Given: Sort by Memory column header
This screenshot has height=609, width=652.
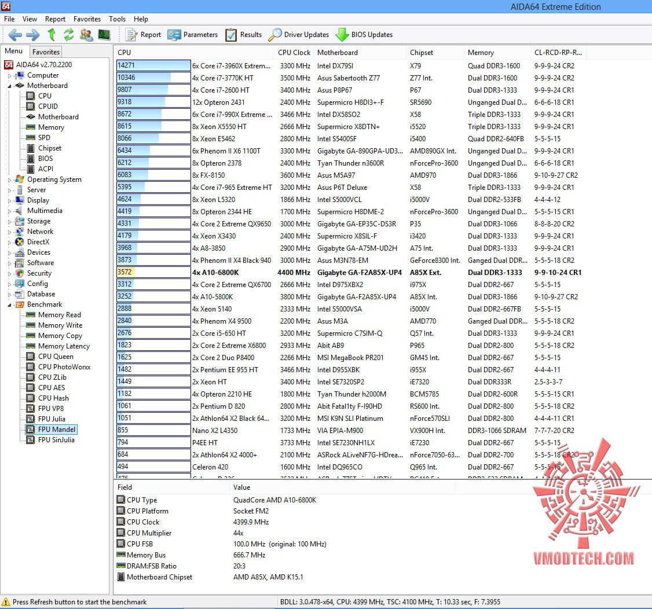Looking at the screenshot, I should (x=497, y=52).
